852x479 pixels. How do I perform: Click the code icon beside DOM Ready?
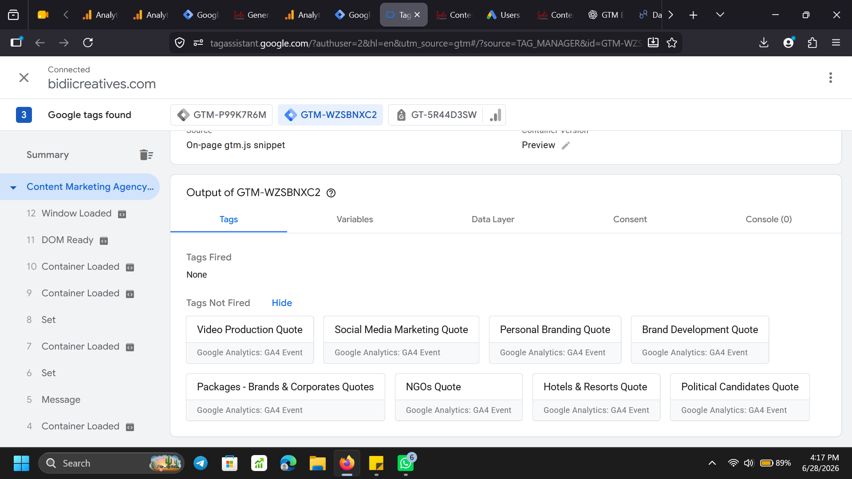104,241
